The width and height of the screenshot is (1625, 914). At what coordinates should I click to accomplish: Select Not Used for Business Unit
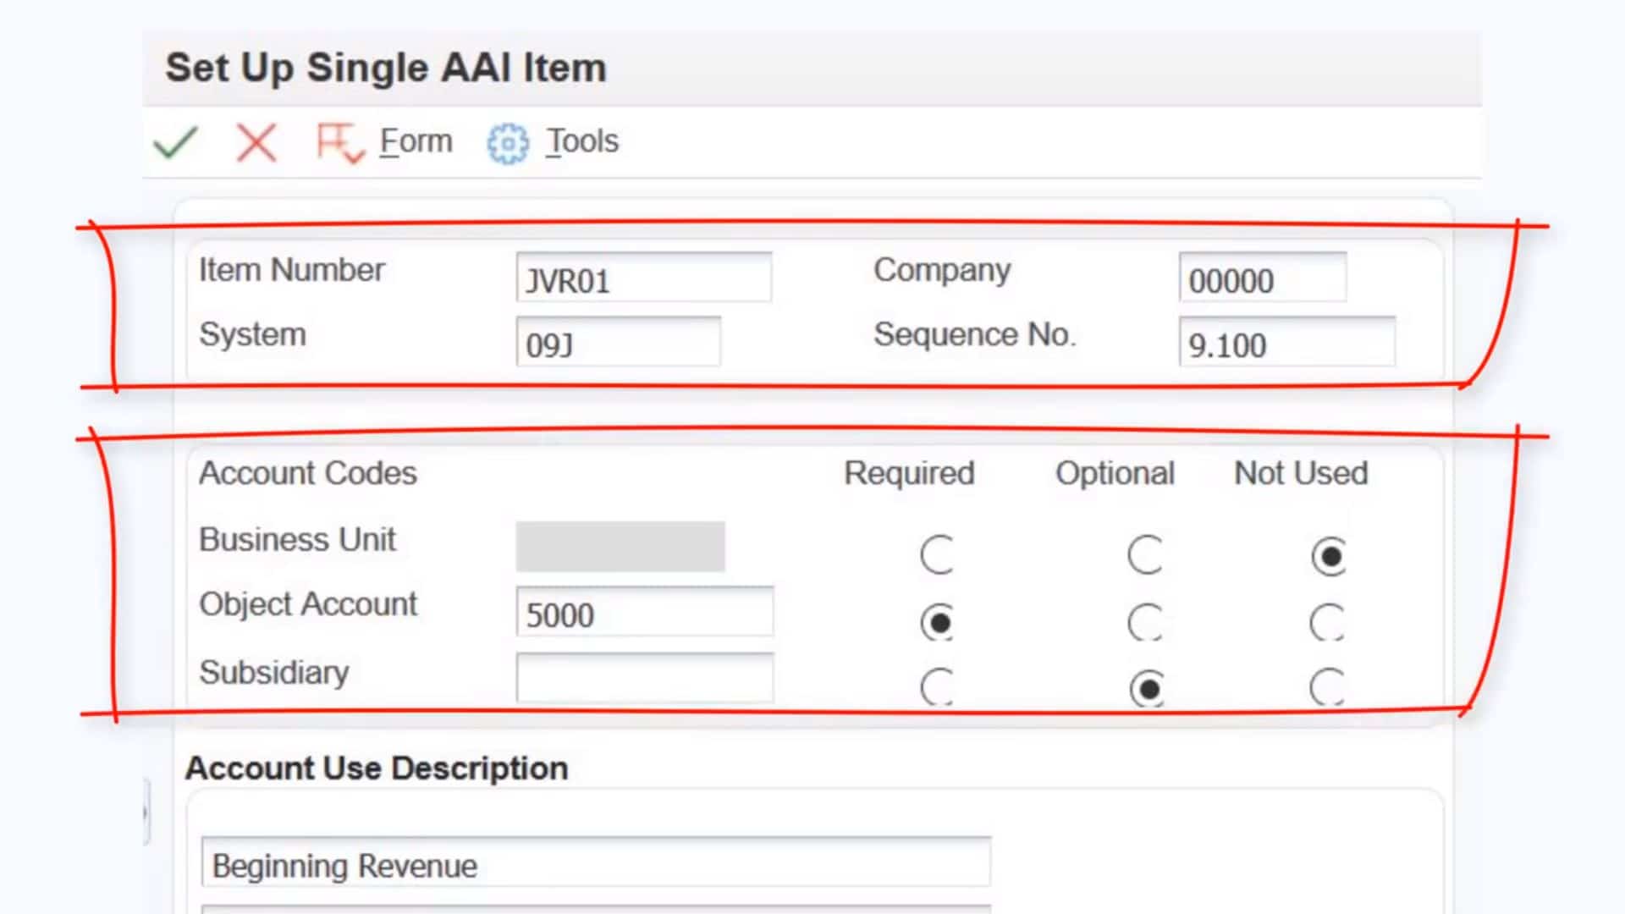coord(1329,556)
